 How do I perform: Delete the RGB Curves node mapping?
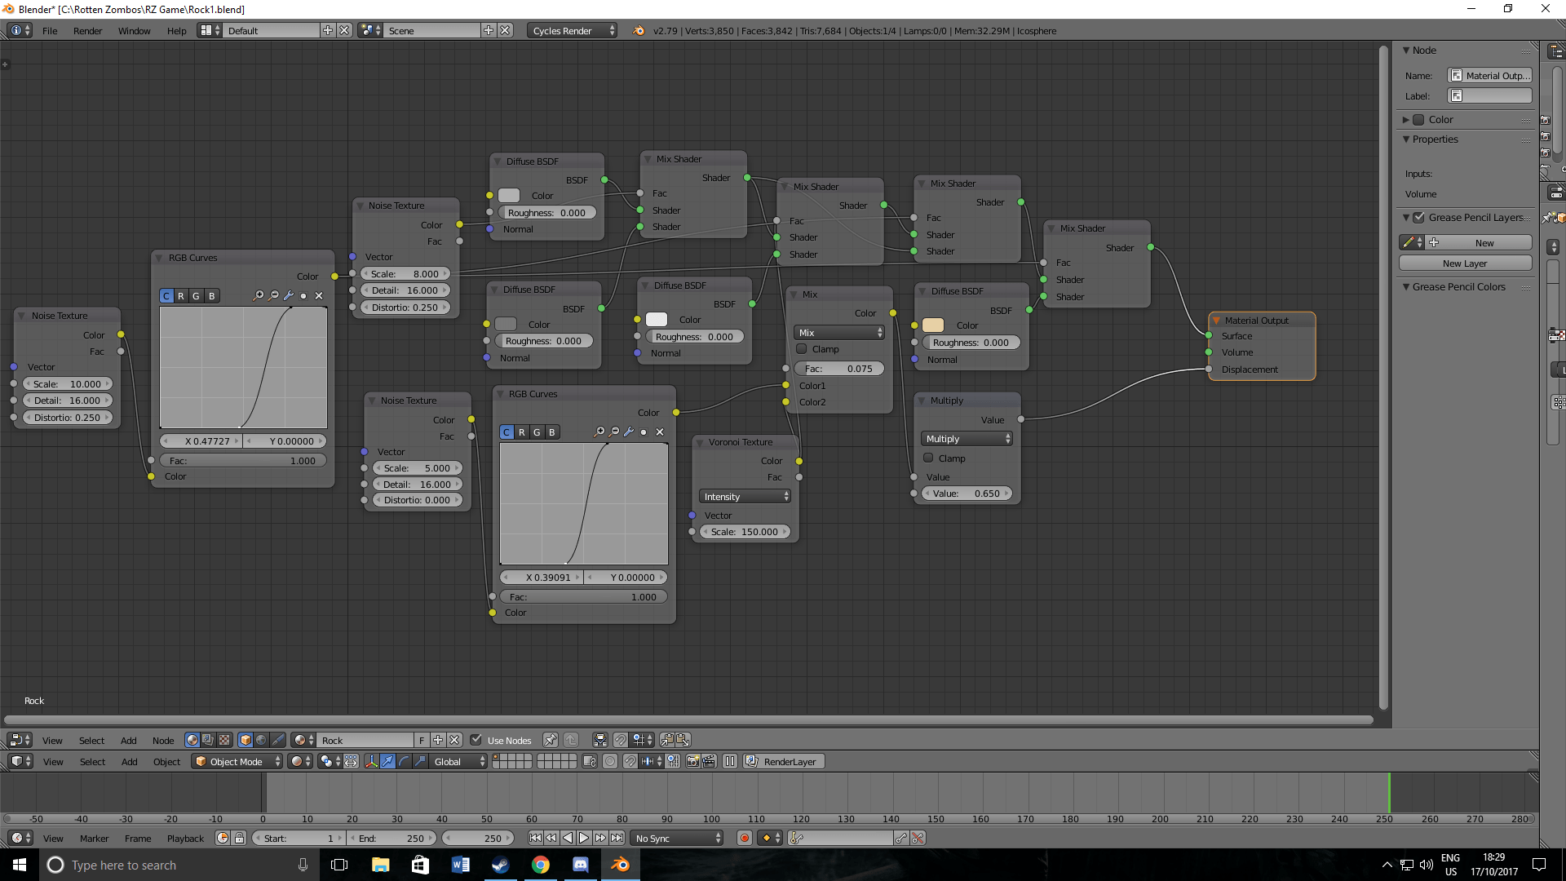coord(318,295)
